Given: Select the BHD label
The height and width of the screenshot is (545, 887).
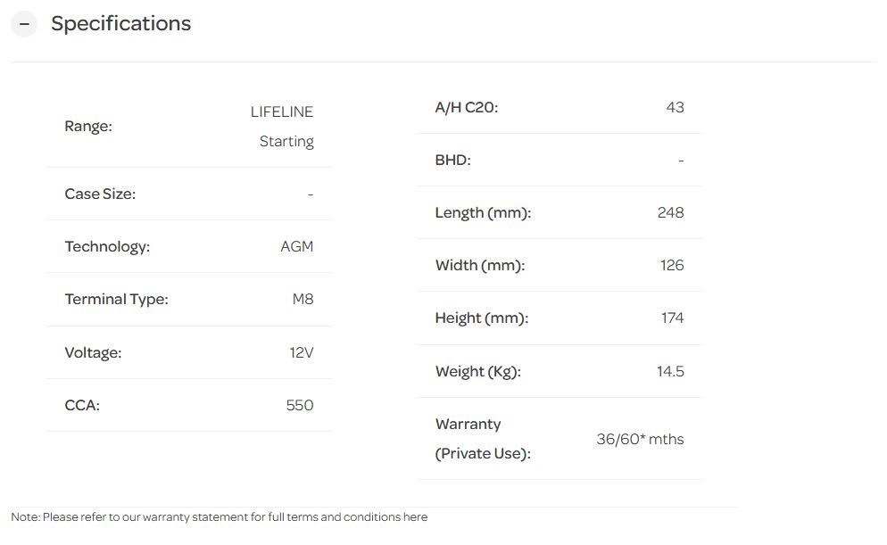Looking at the screenshot, I should 452,161.
